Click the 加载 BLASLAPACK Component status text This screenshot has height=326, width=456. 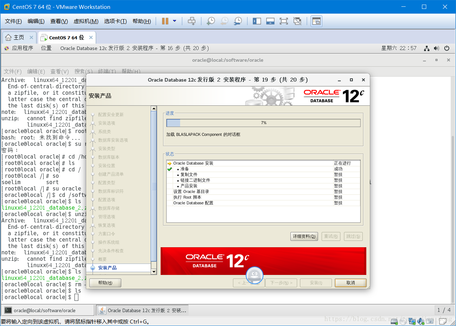point(203,134)
